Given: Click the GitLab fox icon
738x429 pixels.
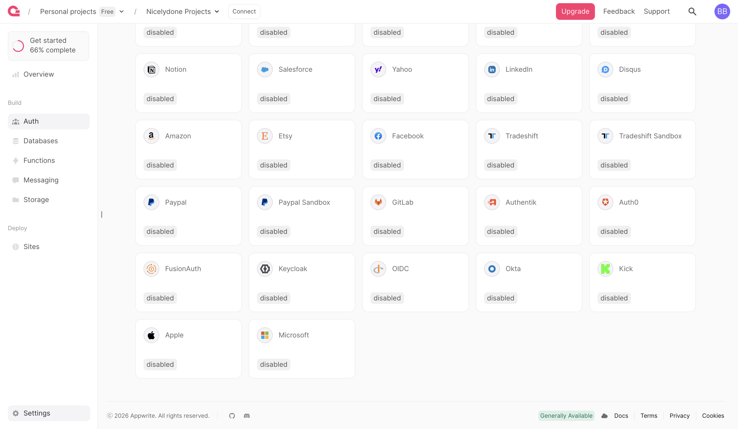Looking at the screenshot, I should pos(378,202).
